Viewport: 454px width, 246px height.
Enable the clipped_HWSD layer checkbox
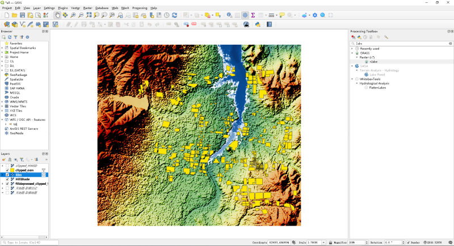[x=7, y=166]
